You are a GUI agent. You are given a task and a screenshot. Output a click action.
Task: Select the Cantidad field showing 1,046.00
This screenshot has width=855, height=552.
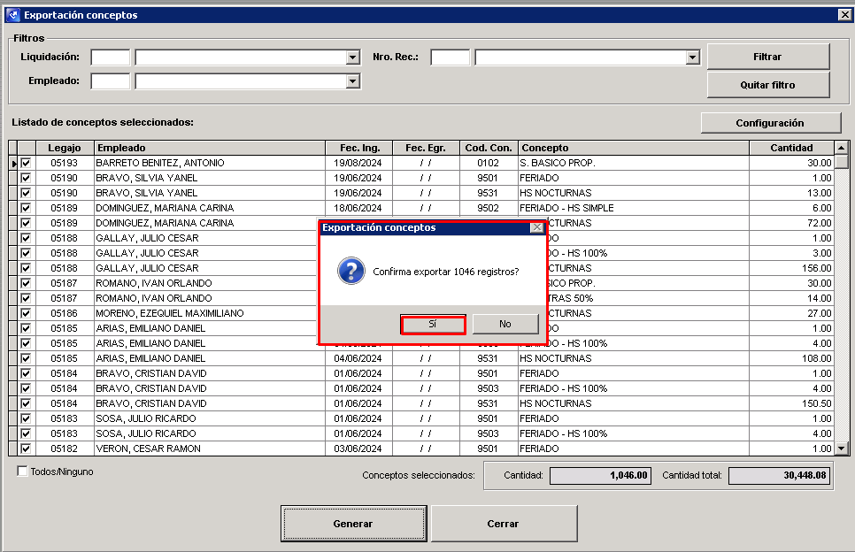click(x=600, y=475)
